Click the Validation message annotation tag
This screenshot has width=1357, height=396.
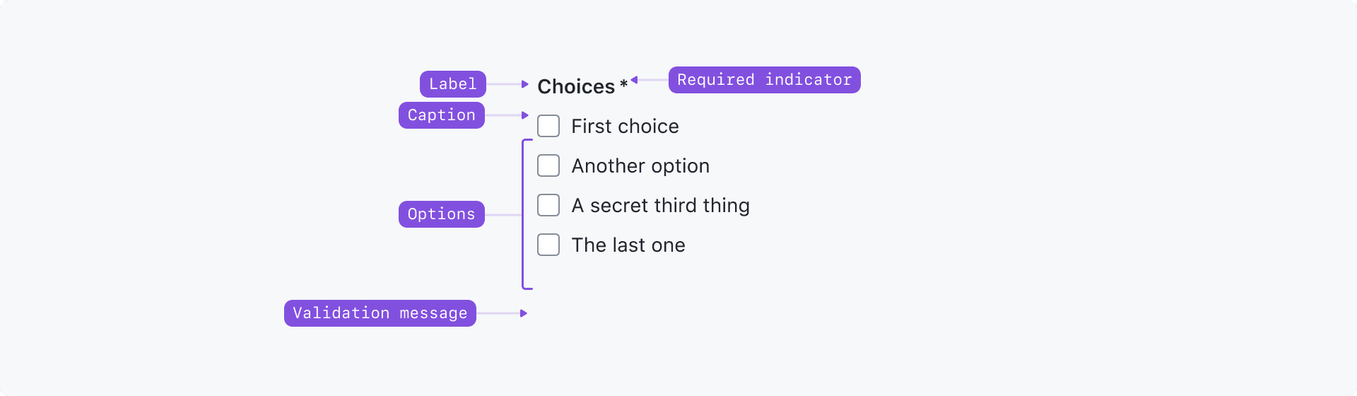click(380, 313)
